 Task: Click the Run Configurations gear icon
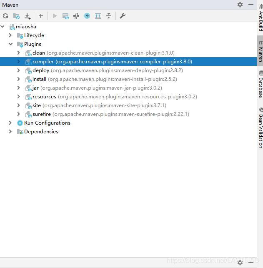click(x=20, y=123)
